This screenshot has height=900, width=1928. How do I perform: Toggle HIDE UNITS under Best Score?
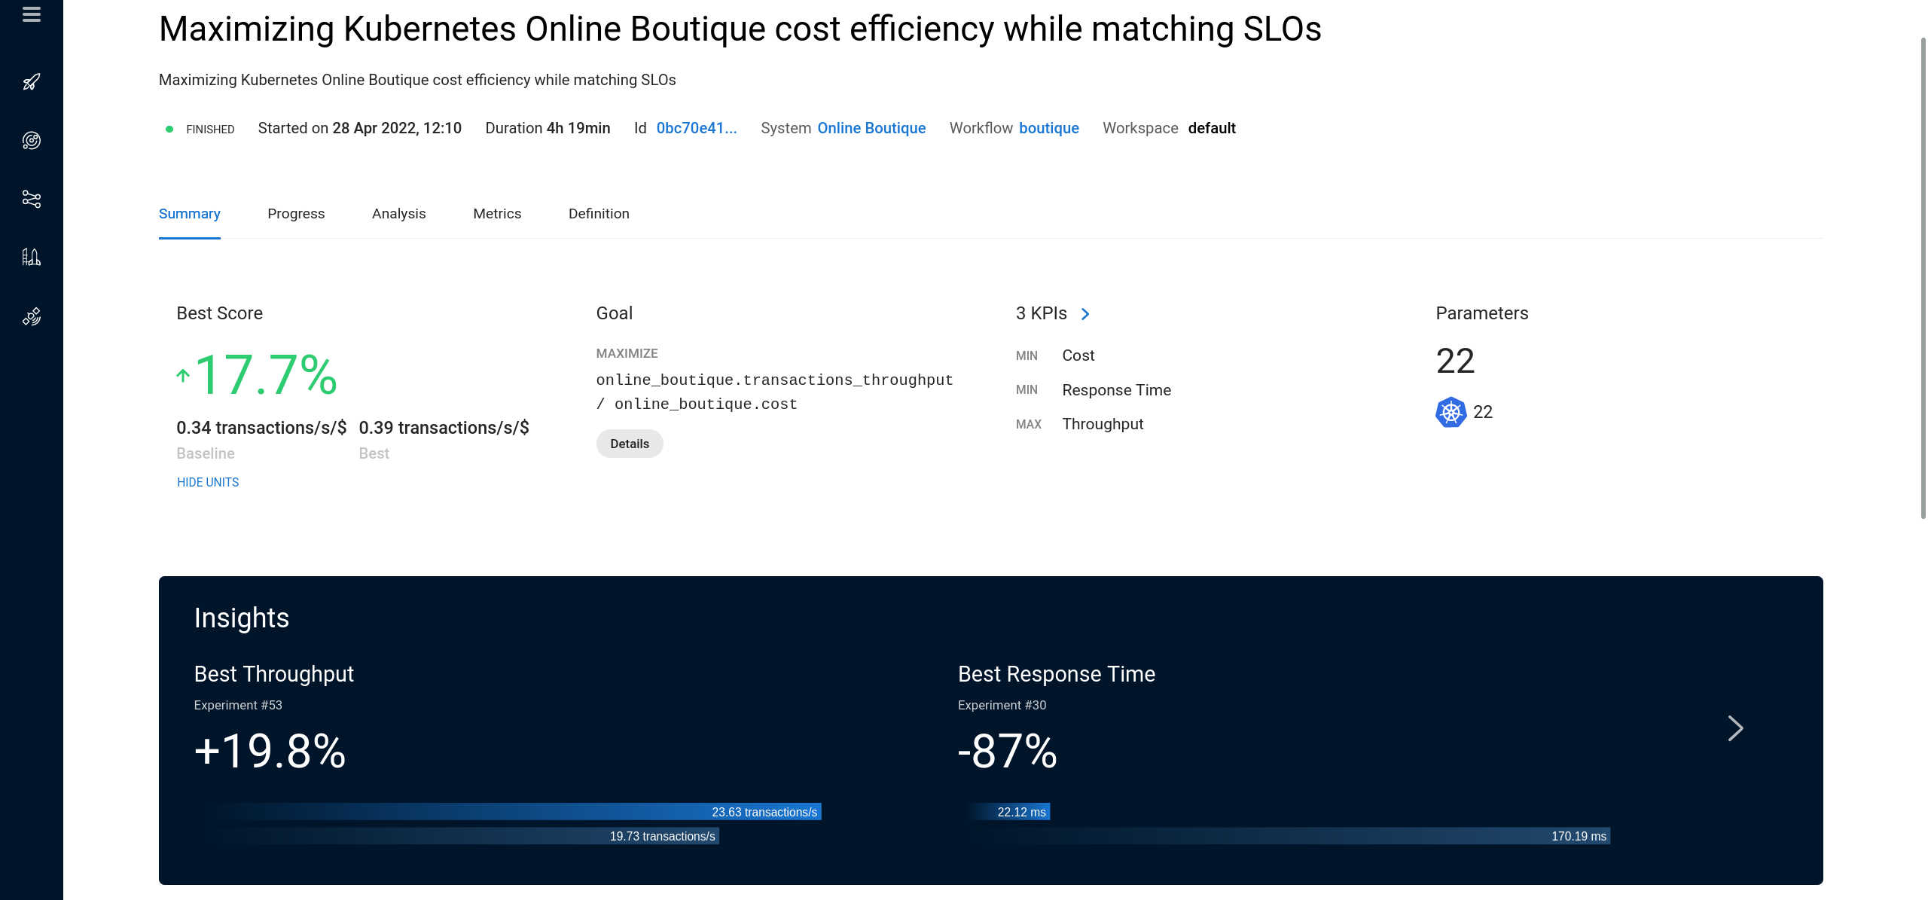pyautogui.click(x=208, y=482)
